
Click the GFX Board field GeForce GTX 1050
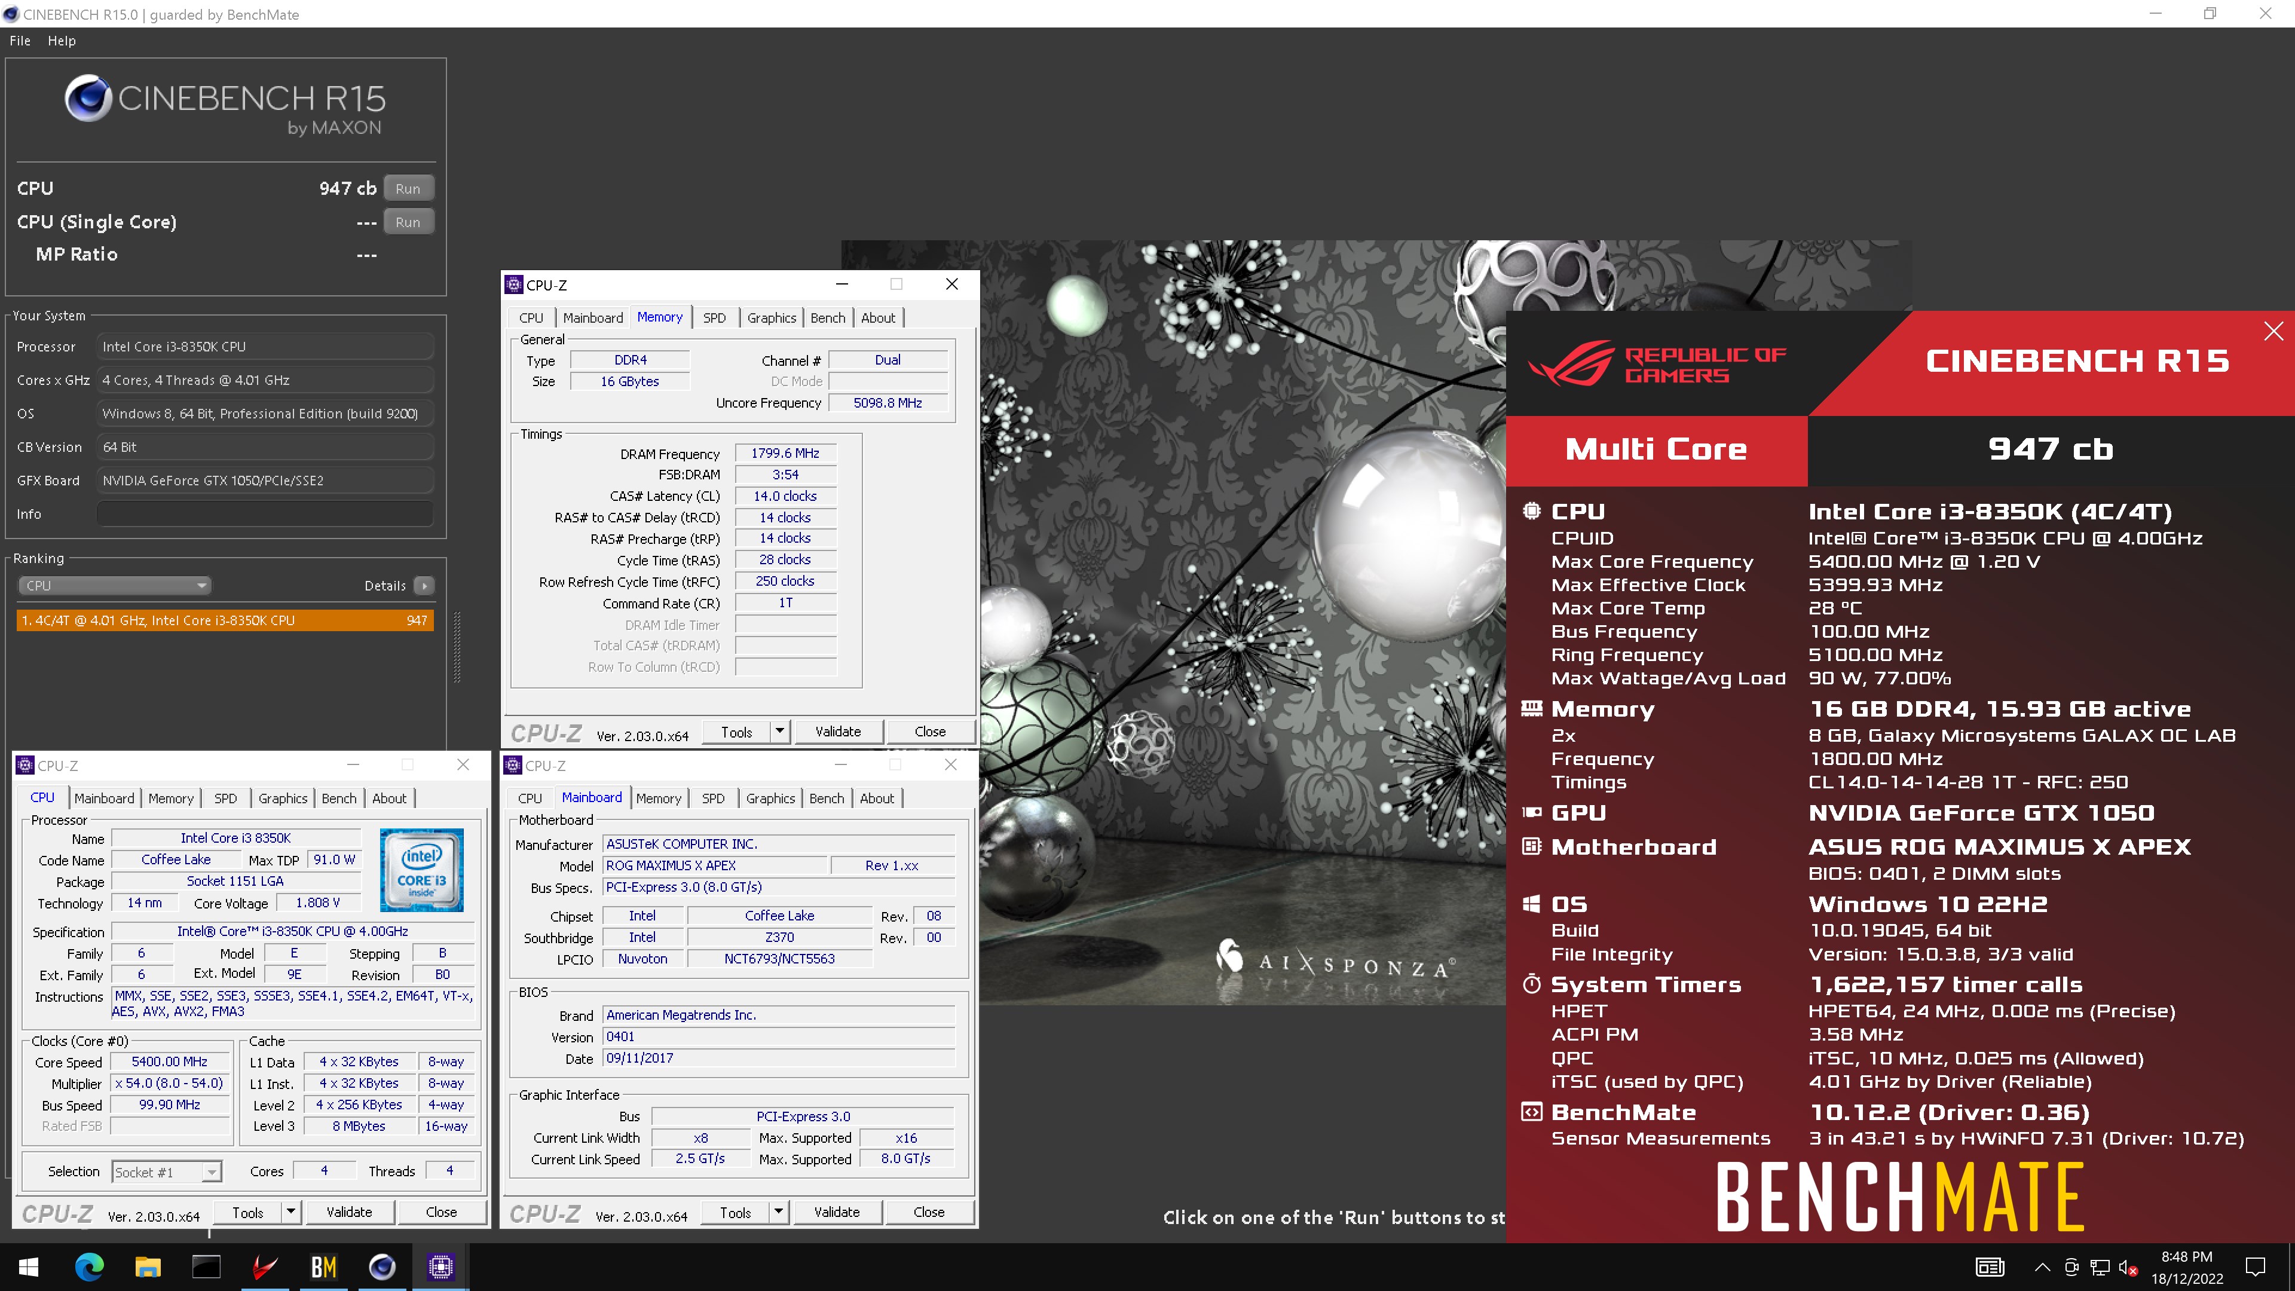click(x=265, y=480)
